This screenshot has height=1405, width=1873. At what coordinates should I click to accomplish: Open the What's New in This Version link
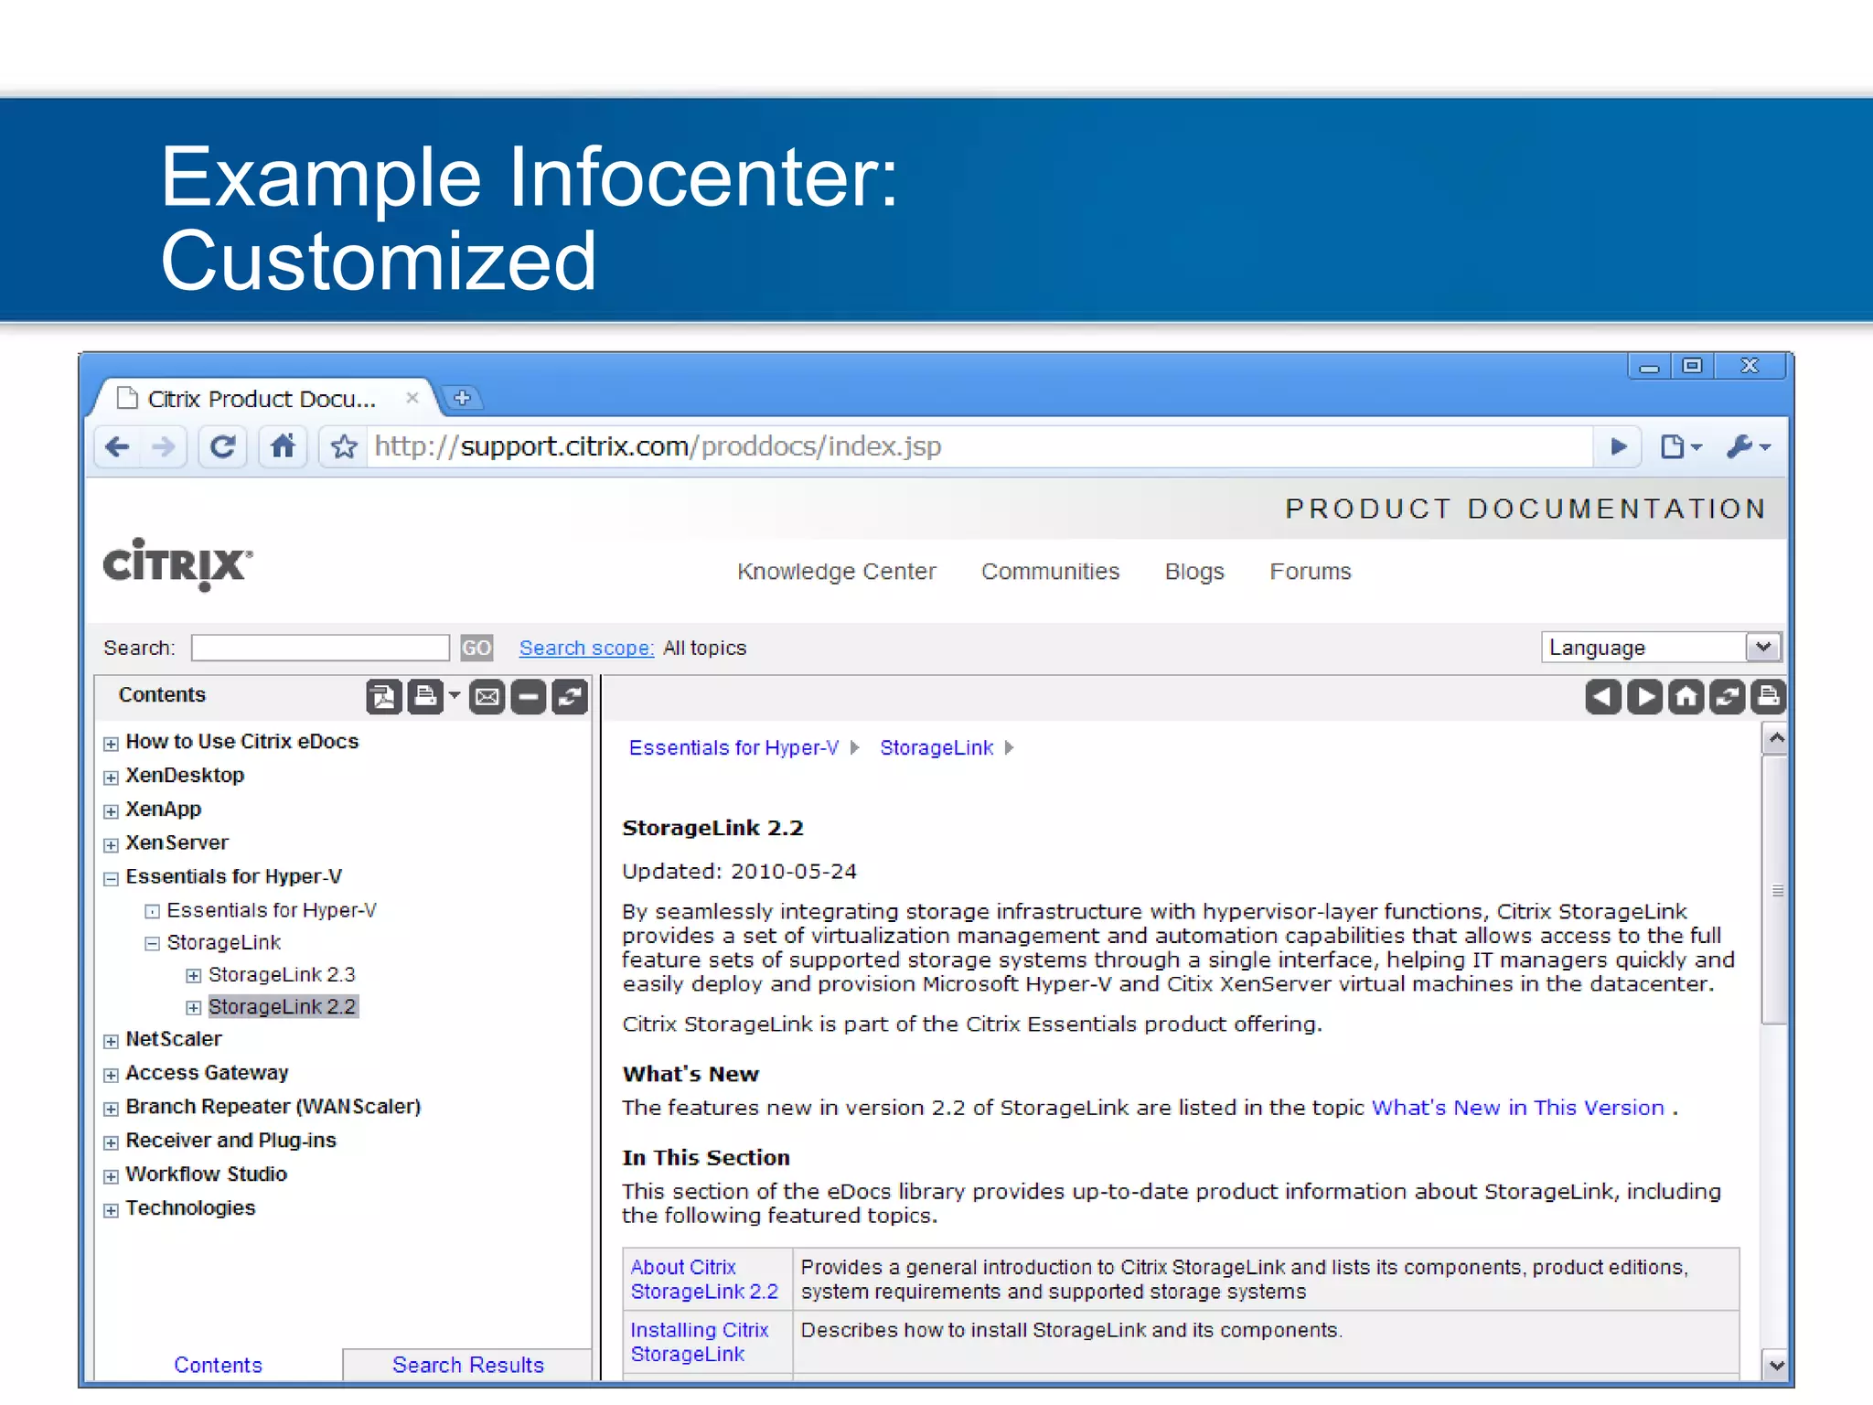1518,1108
